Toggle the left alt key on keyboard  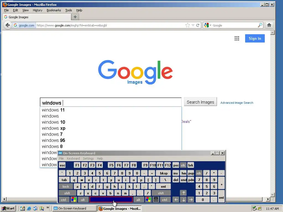point(83,200)
